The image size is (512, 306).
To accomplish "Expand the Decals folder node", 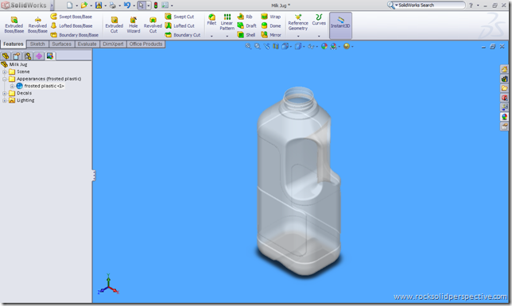I will click(5, 94).
